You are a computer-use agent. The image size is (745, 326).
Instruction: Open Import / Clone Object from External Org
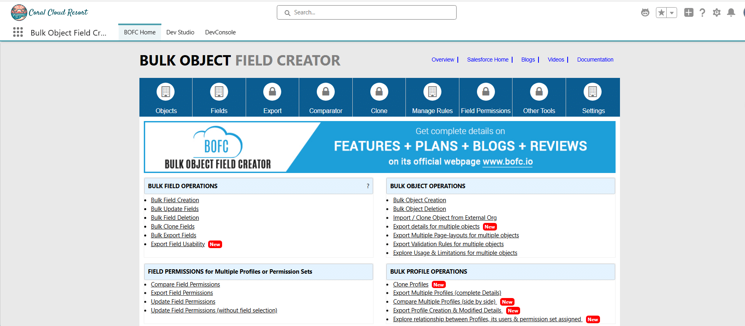445,218
